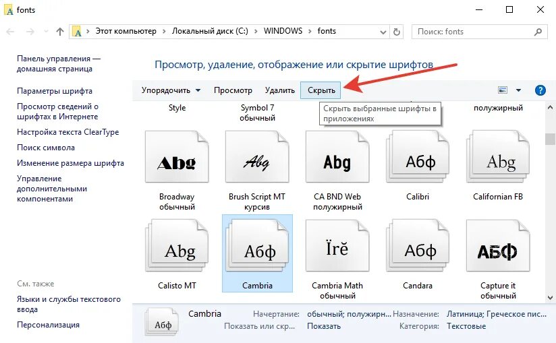Click the search magnifier icon
Screen dimensions: 556x343
tap(538, 32)
